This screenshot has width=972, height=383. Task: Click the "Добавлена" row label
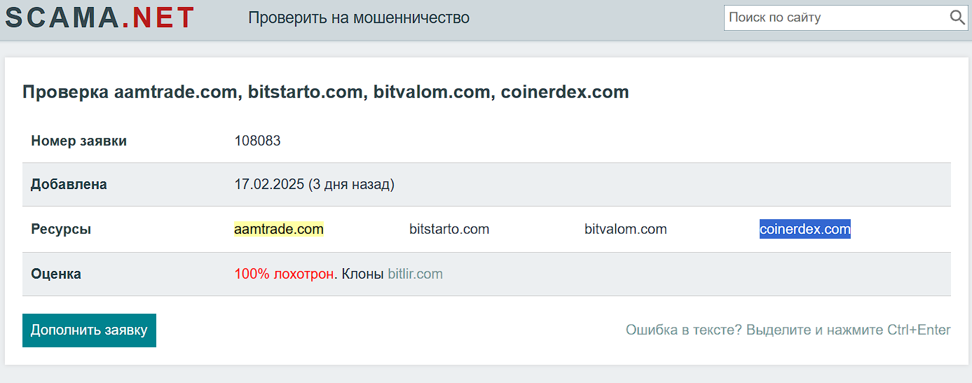[69, 184]
